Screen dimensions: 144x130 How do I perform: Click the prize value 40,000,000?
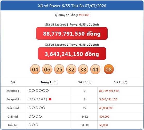tap(106, 108)
